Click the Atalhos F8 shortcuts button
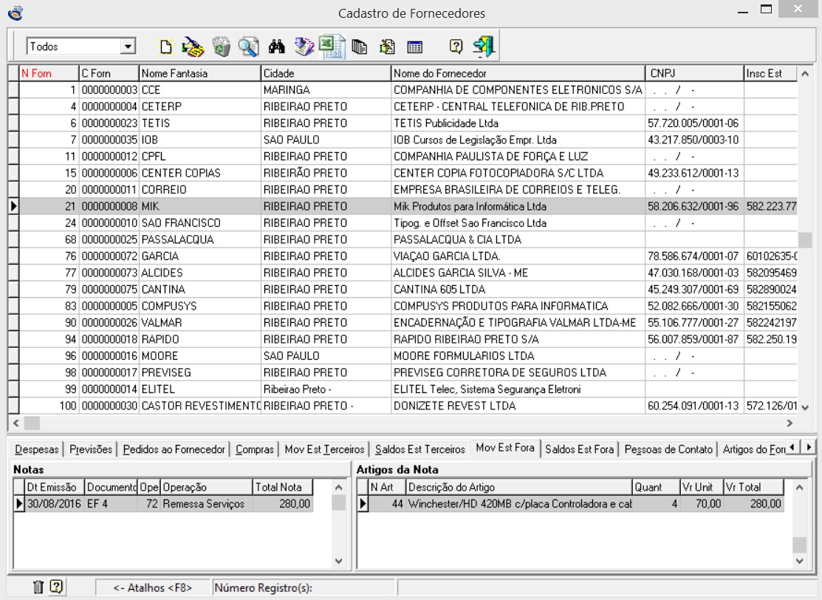Image resolution: width=822 pixels, height=600 pixels. pyautogui.click(x=153, y=587)
